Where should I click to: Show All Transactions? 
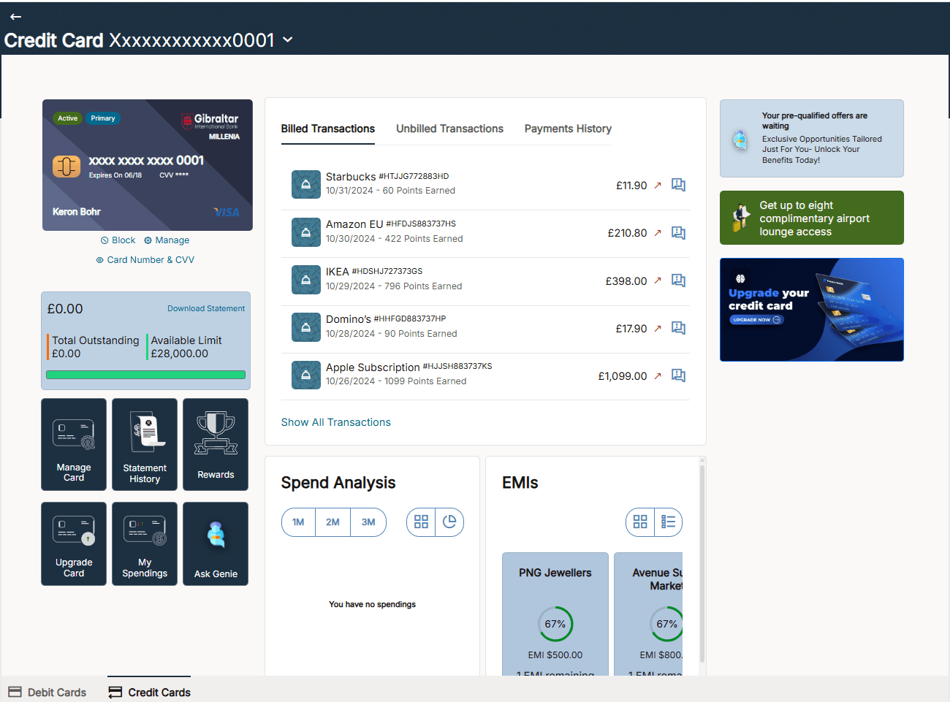coord(336,422)
